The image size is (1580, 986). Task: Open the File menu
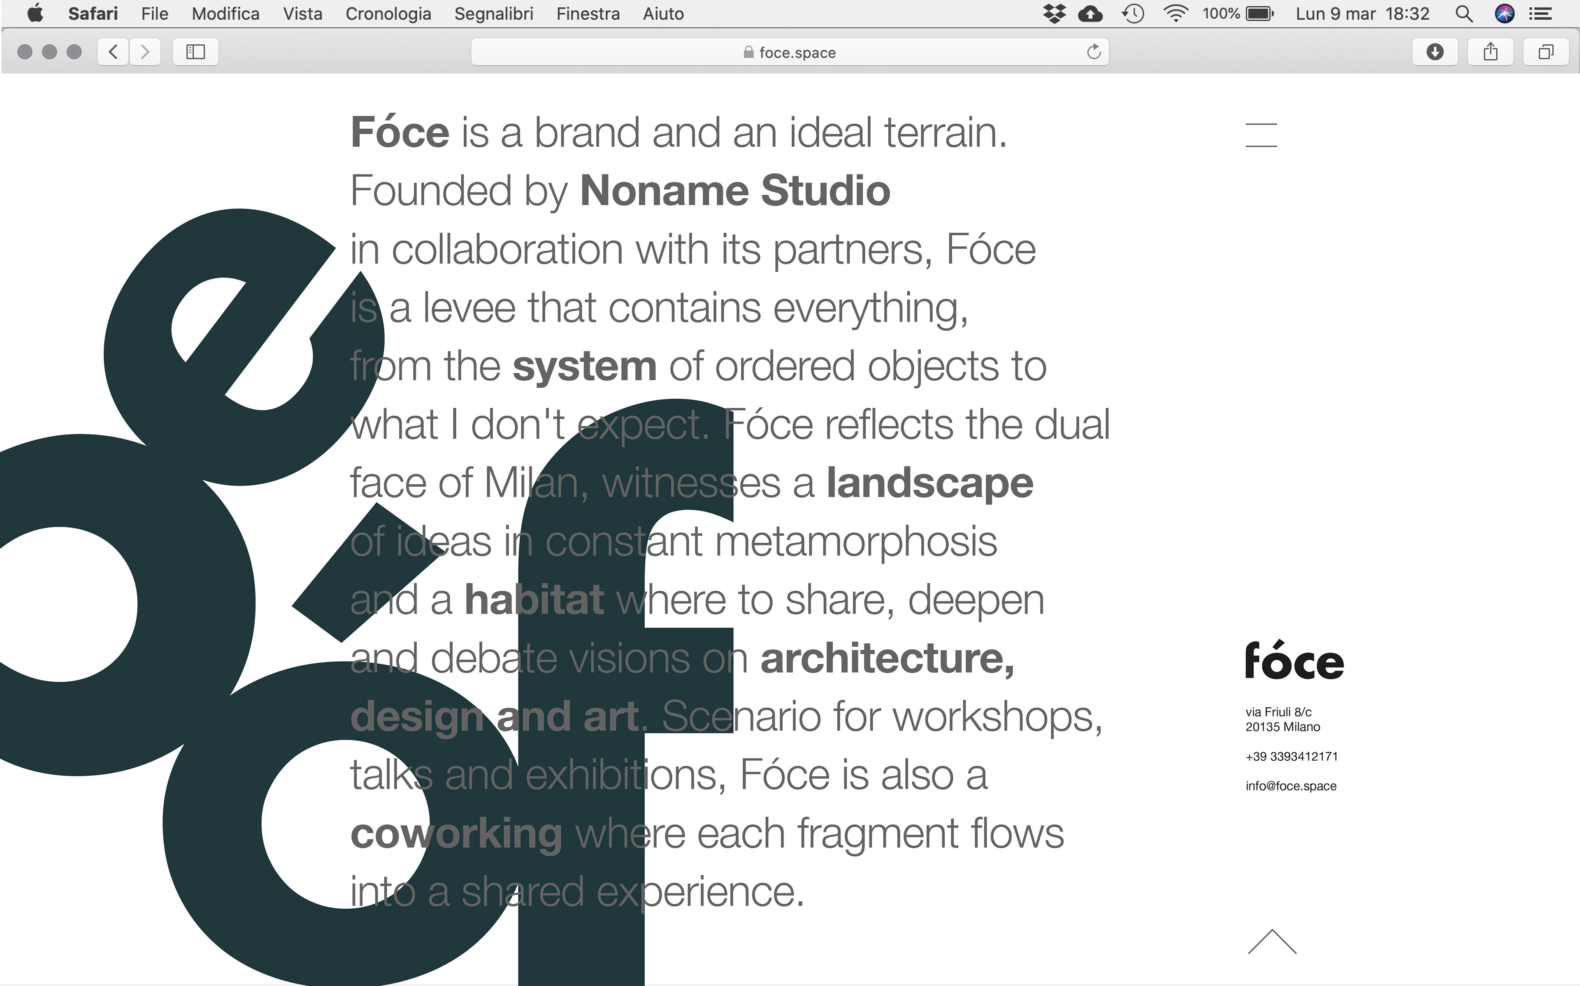[155, 14]
